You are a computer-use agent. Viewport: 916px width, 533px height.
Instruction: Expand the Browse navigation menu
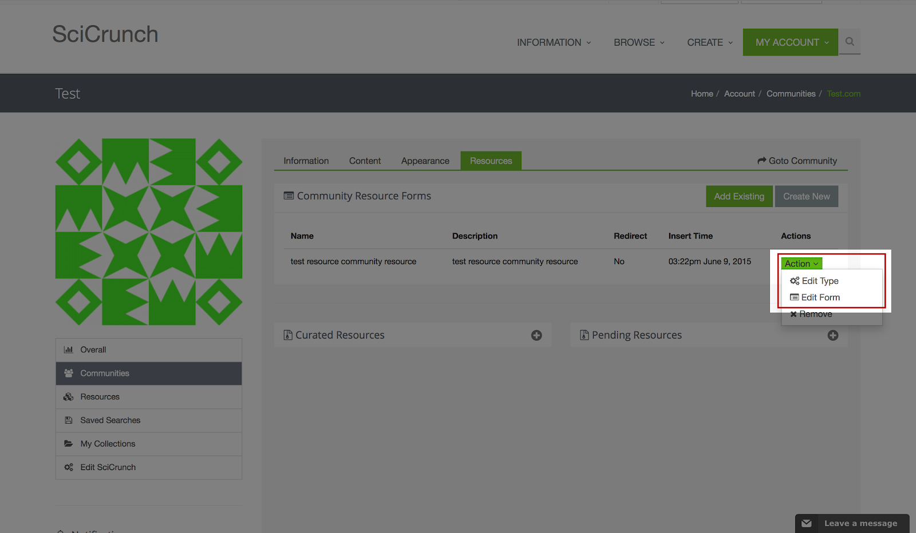coord(639,42)
